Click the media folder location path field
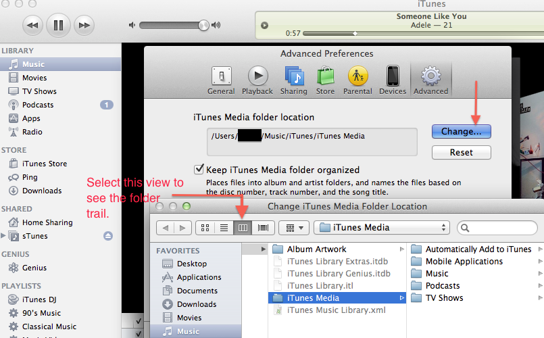The height and width of the screenshot is (338, 544). (x=312, y=142)
